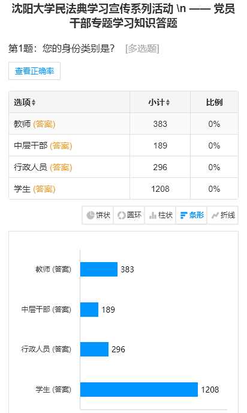Click the 选项 header label
Screen dimensions: 247x413
point(22,102)
